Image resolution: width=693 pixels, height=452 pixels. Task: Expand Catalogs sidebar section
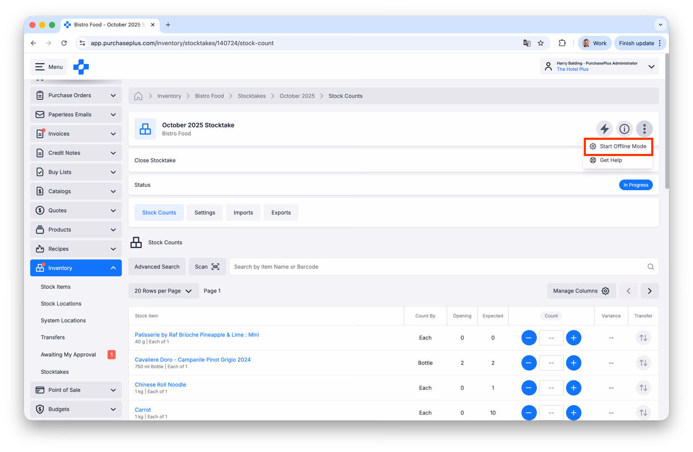(x=76, y=191)
